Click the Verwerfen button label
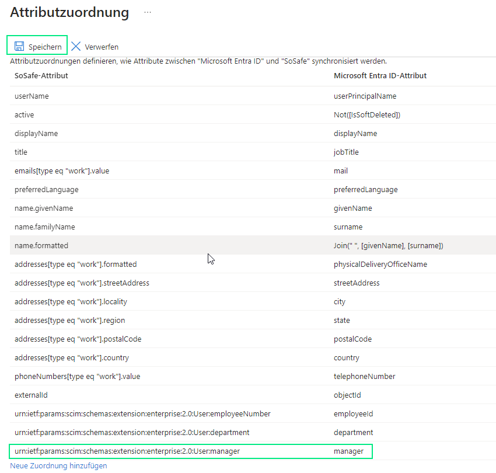496x473 pixels. (102, 47)
